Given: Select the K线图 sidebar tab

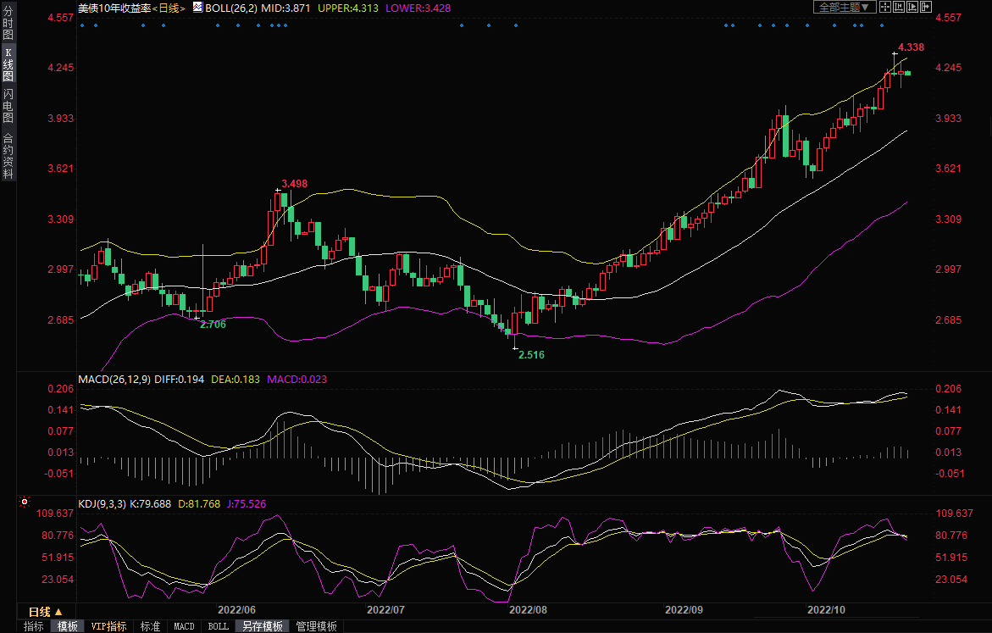Looking at the screenshot, I should pyautogui.click(x=8, y=68).
